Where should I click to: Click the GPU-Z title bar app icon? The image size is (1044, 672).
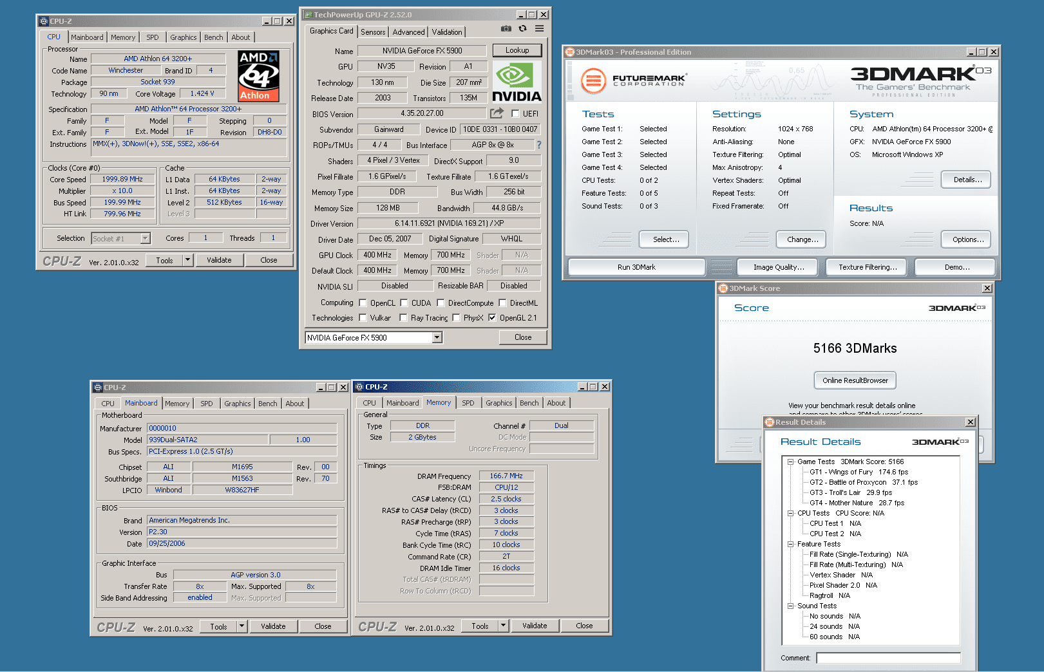tap(308, 14)
